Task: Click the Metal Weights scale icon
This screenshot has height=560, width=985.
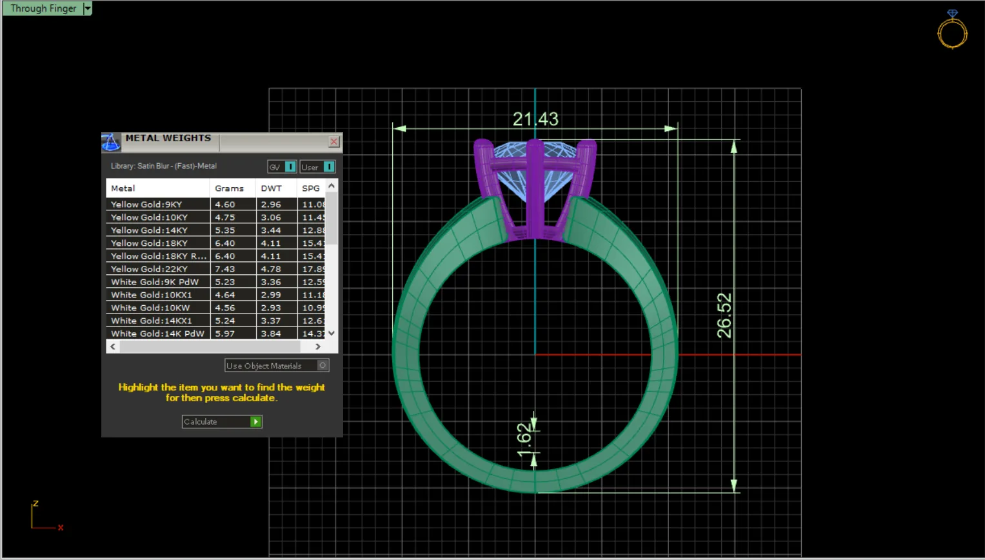Action: (x=111, y=142)
